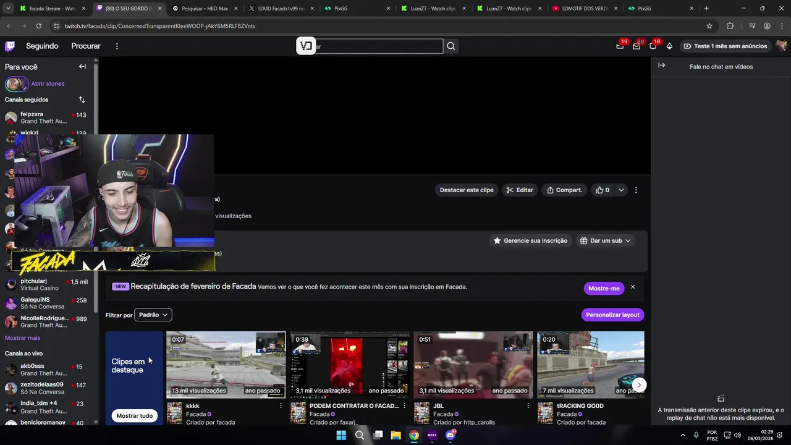This screenshot has width=791, height=445.
Task: Open Chrome tab search dropdown
Action: pos(8,9)
